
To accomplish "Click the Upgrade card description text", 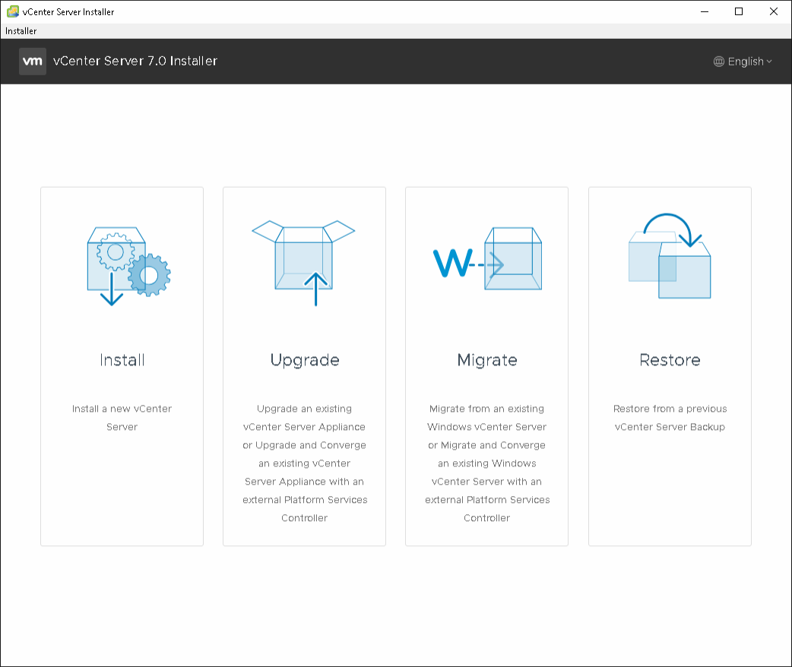I will point(305,463).
